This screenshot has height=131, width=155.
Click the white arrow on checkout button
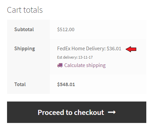click(x=112, y=112)
